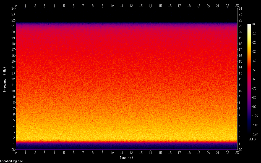The width and height of the screenshot is (261, 163).
Task: Click the dBFS label under the color bar
Action: [x=252, y=139]
